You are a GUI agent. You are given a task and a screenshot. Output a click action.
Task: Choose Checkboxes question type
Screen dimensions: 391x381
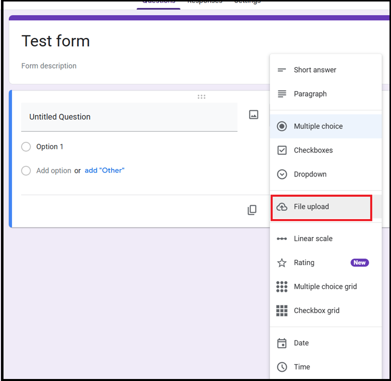pos(313,150)
